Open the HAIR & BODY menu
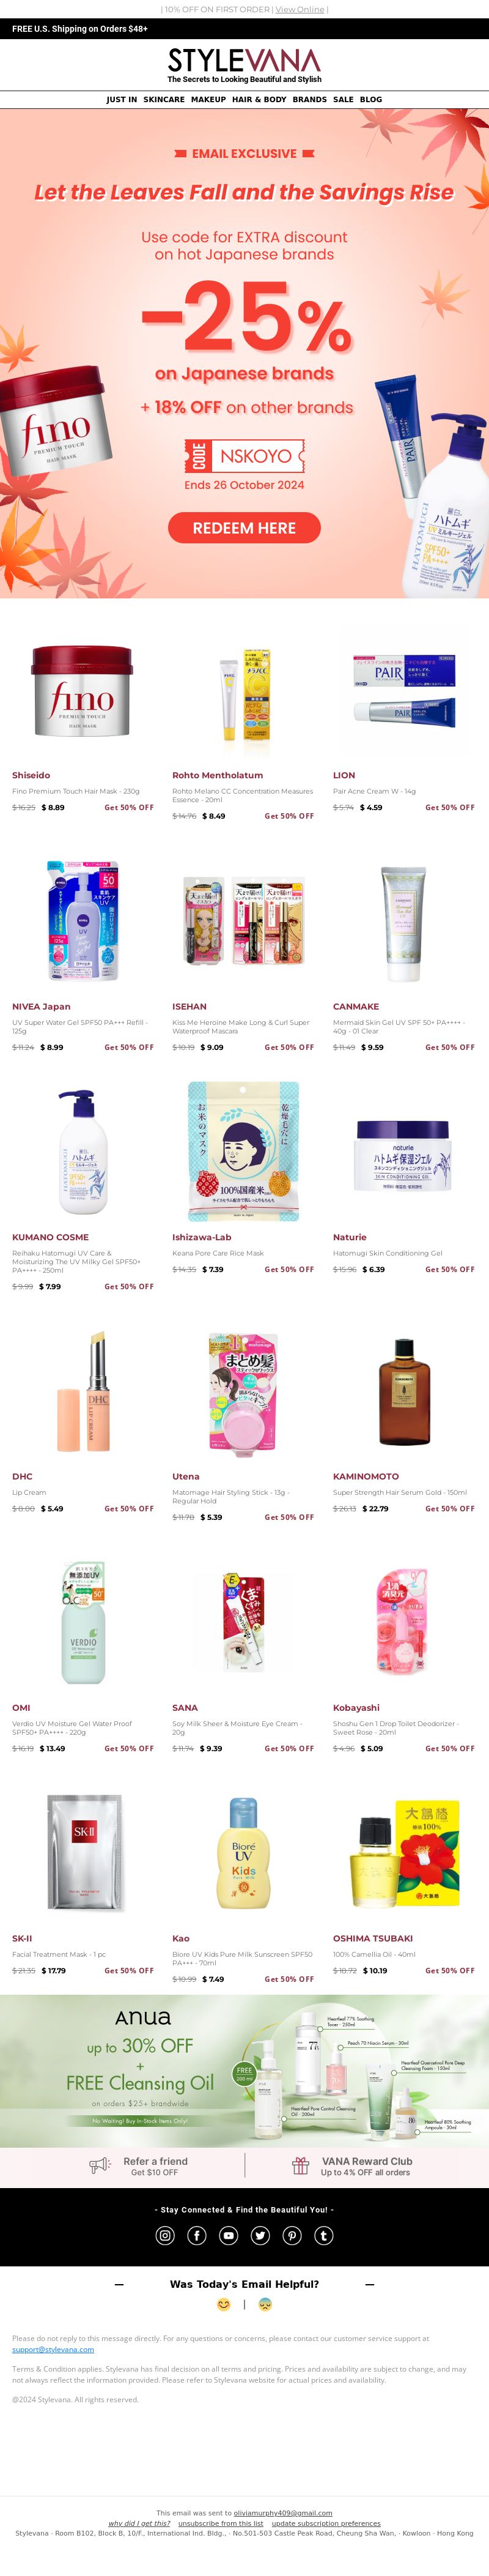The width and height of the screenshot is (489, 2576). 259,100
